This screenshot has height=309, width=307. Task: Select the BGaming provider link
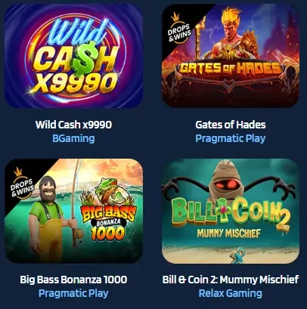(73, 138)
